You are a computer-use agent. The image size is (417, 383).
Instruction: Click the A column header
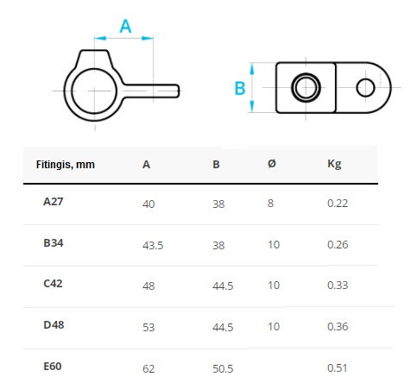[x=146, y=165]
